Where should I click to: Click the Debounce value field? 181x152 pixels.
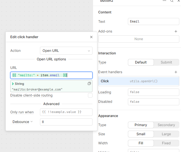(66, 122)
